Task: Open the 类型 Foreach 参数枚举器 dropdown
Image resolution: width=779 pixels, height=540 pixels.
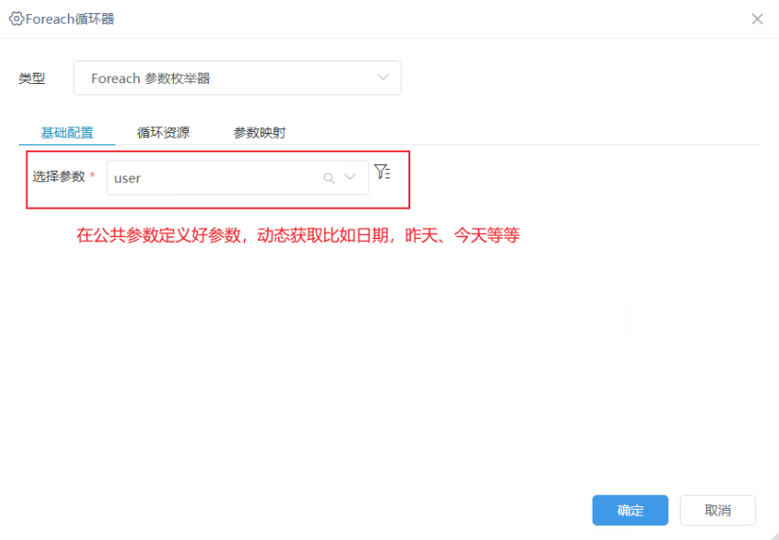Action: click(x=237, y=78)
